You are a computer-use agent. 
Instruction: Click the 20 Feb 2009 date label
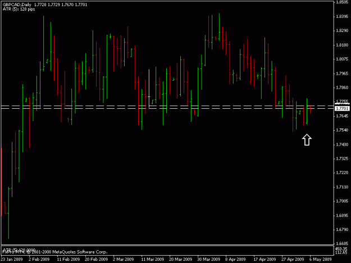pos(96,259)
